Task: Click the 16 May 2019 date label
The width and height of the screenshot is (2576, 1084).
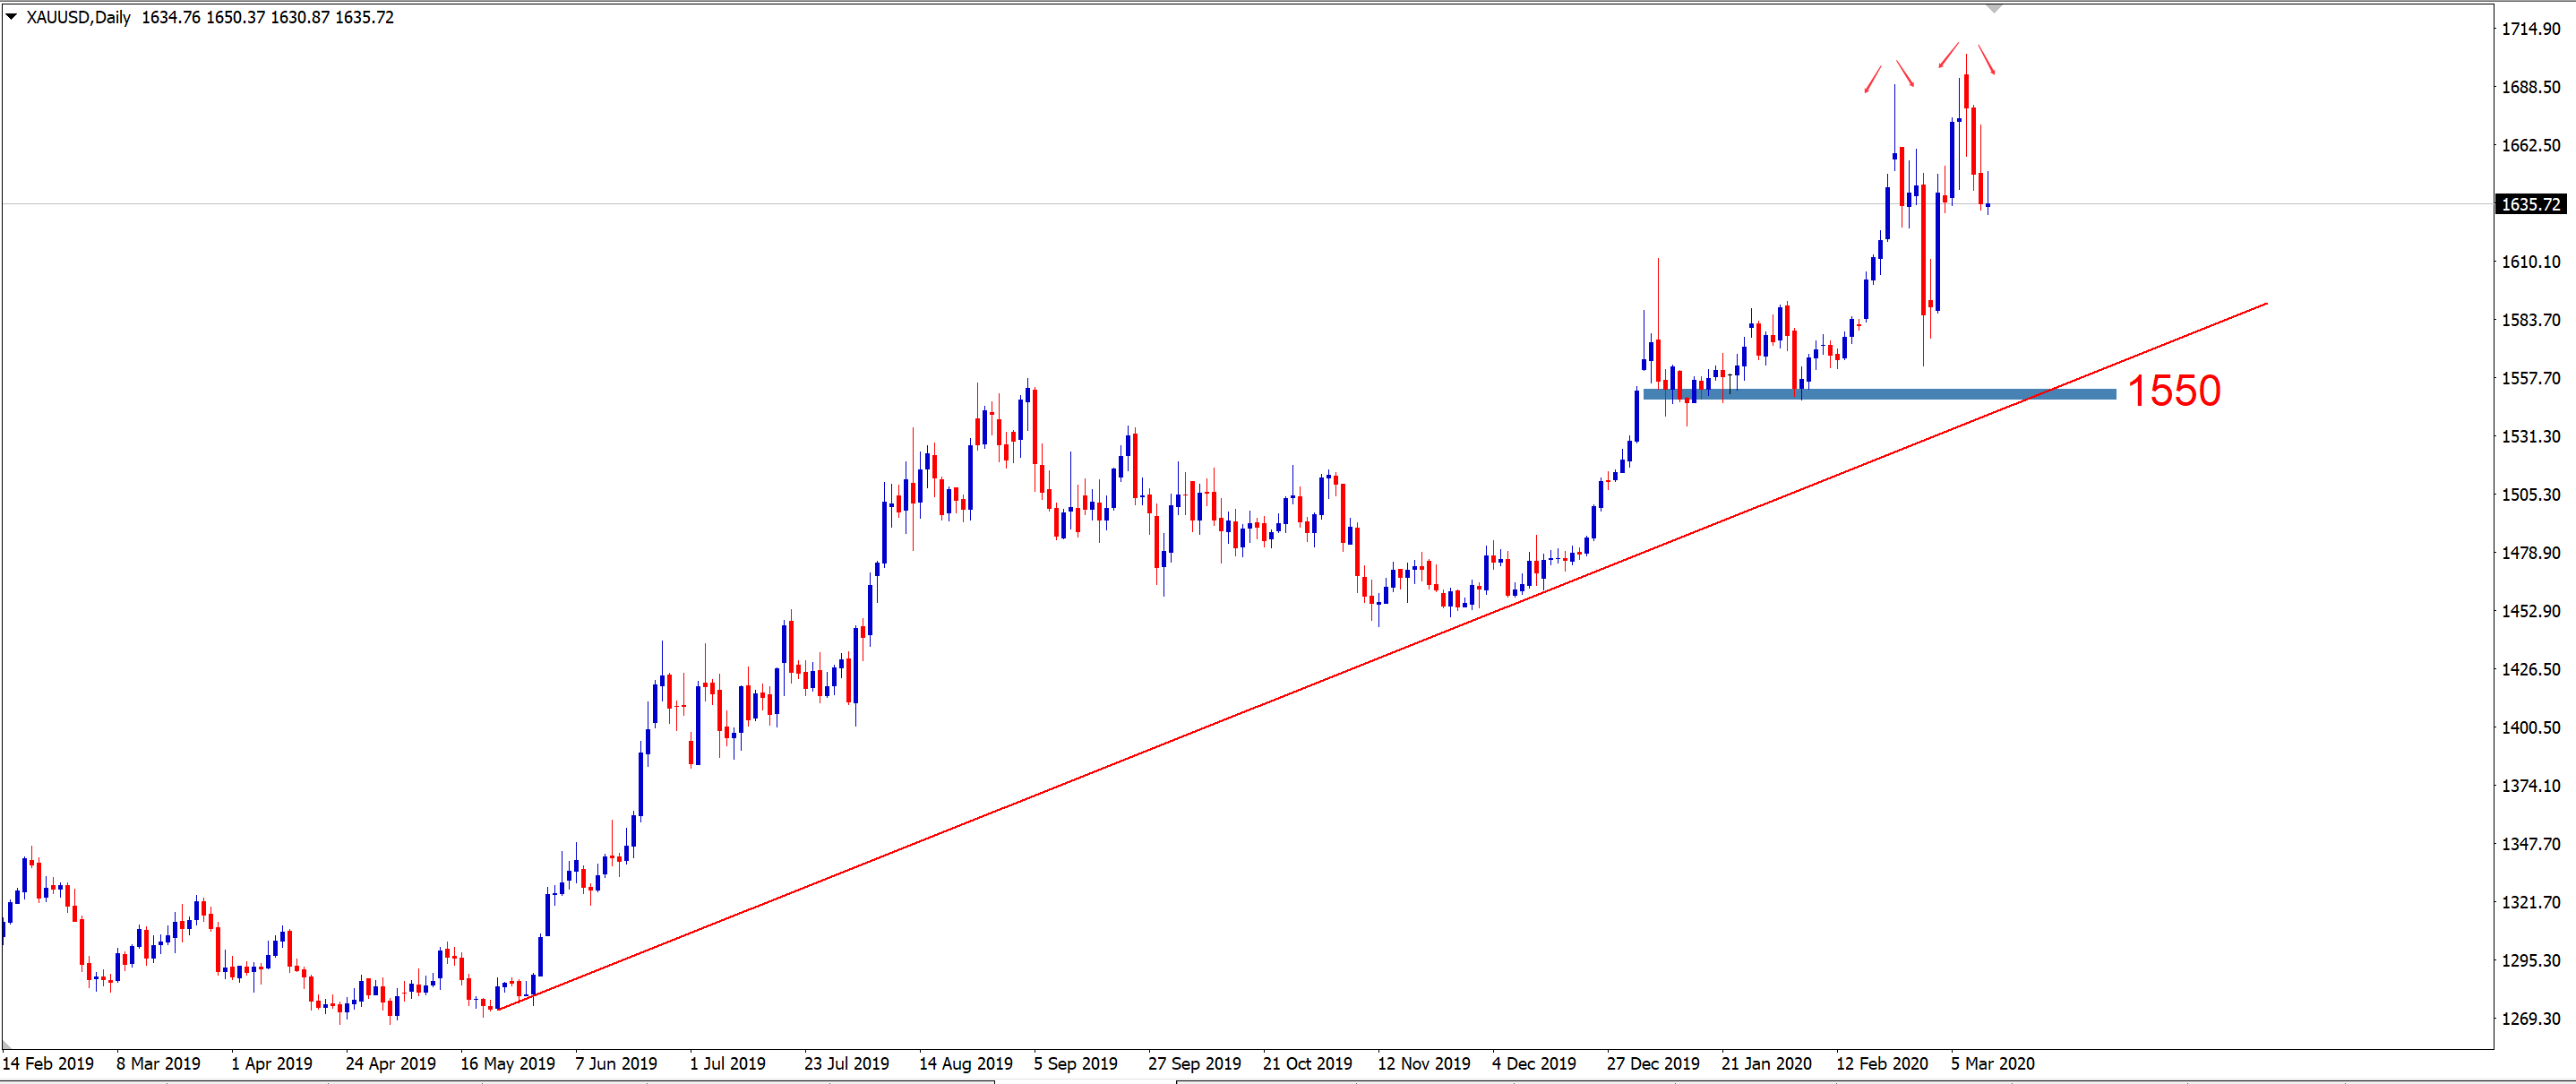Action: point(508,1064)
